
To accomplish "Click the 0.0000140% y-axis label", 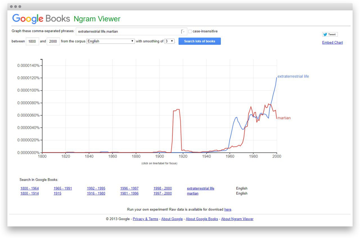I will tap(28, 66).
